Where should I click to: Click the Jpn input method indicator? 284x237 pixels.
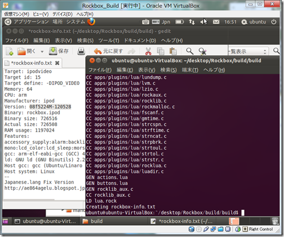[161, 22]
